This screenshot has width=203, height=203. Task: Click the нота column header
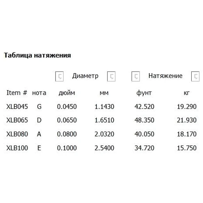[39, 93]
